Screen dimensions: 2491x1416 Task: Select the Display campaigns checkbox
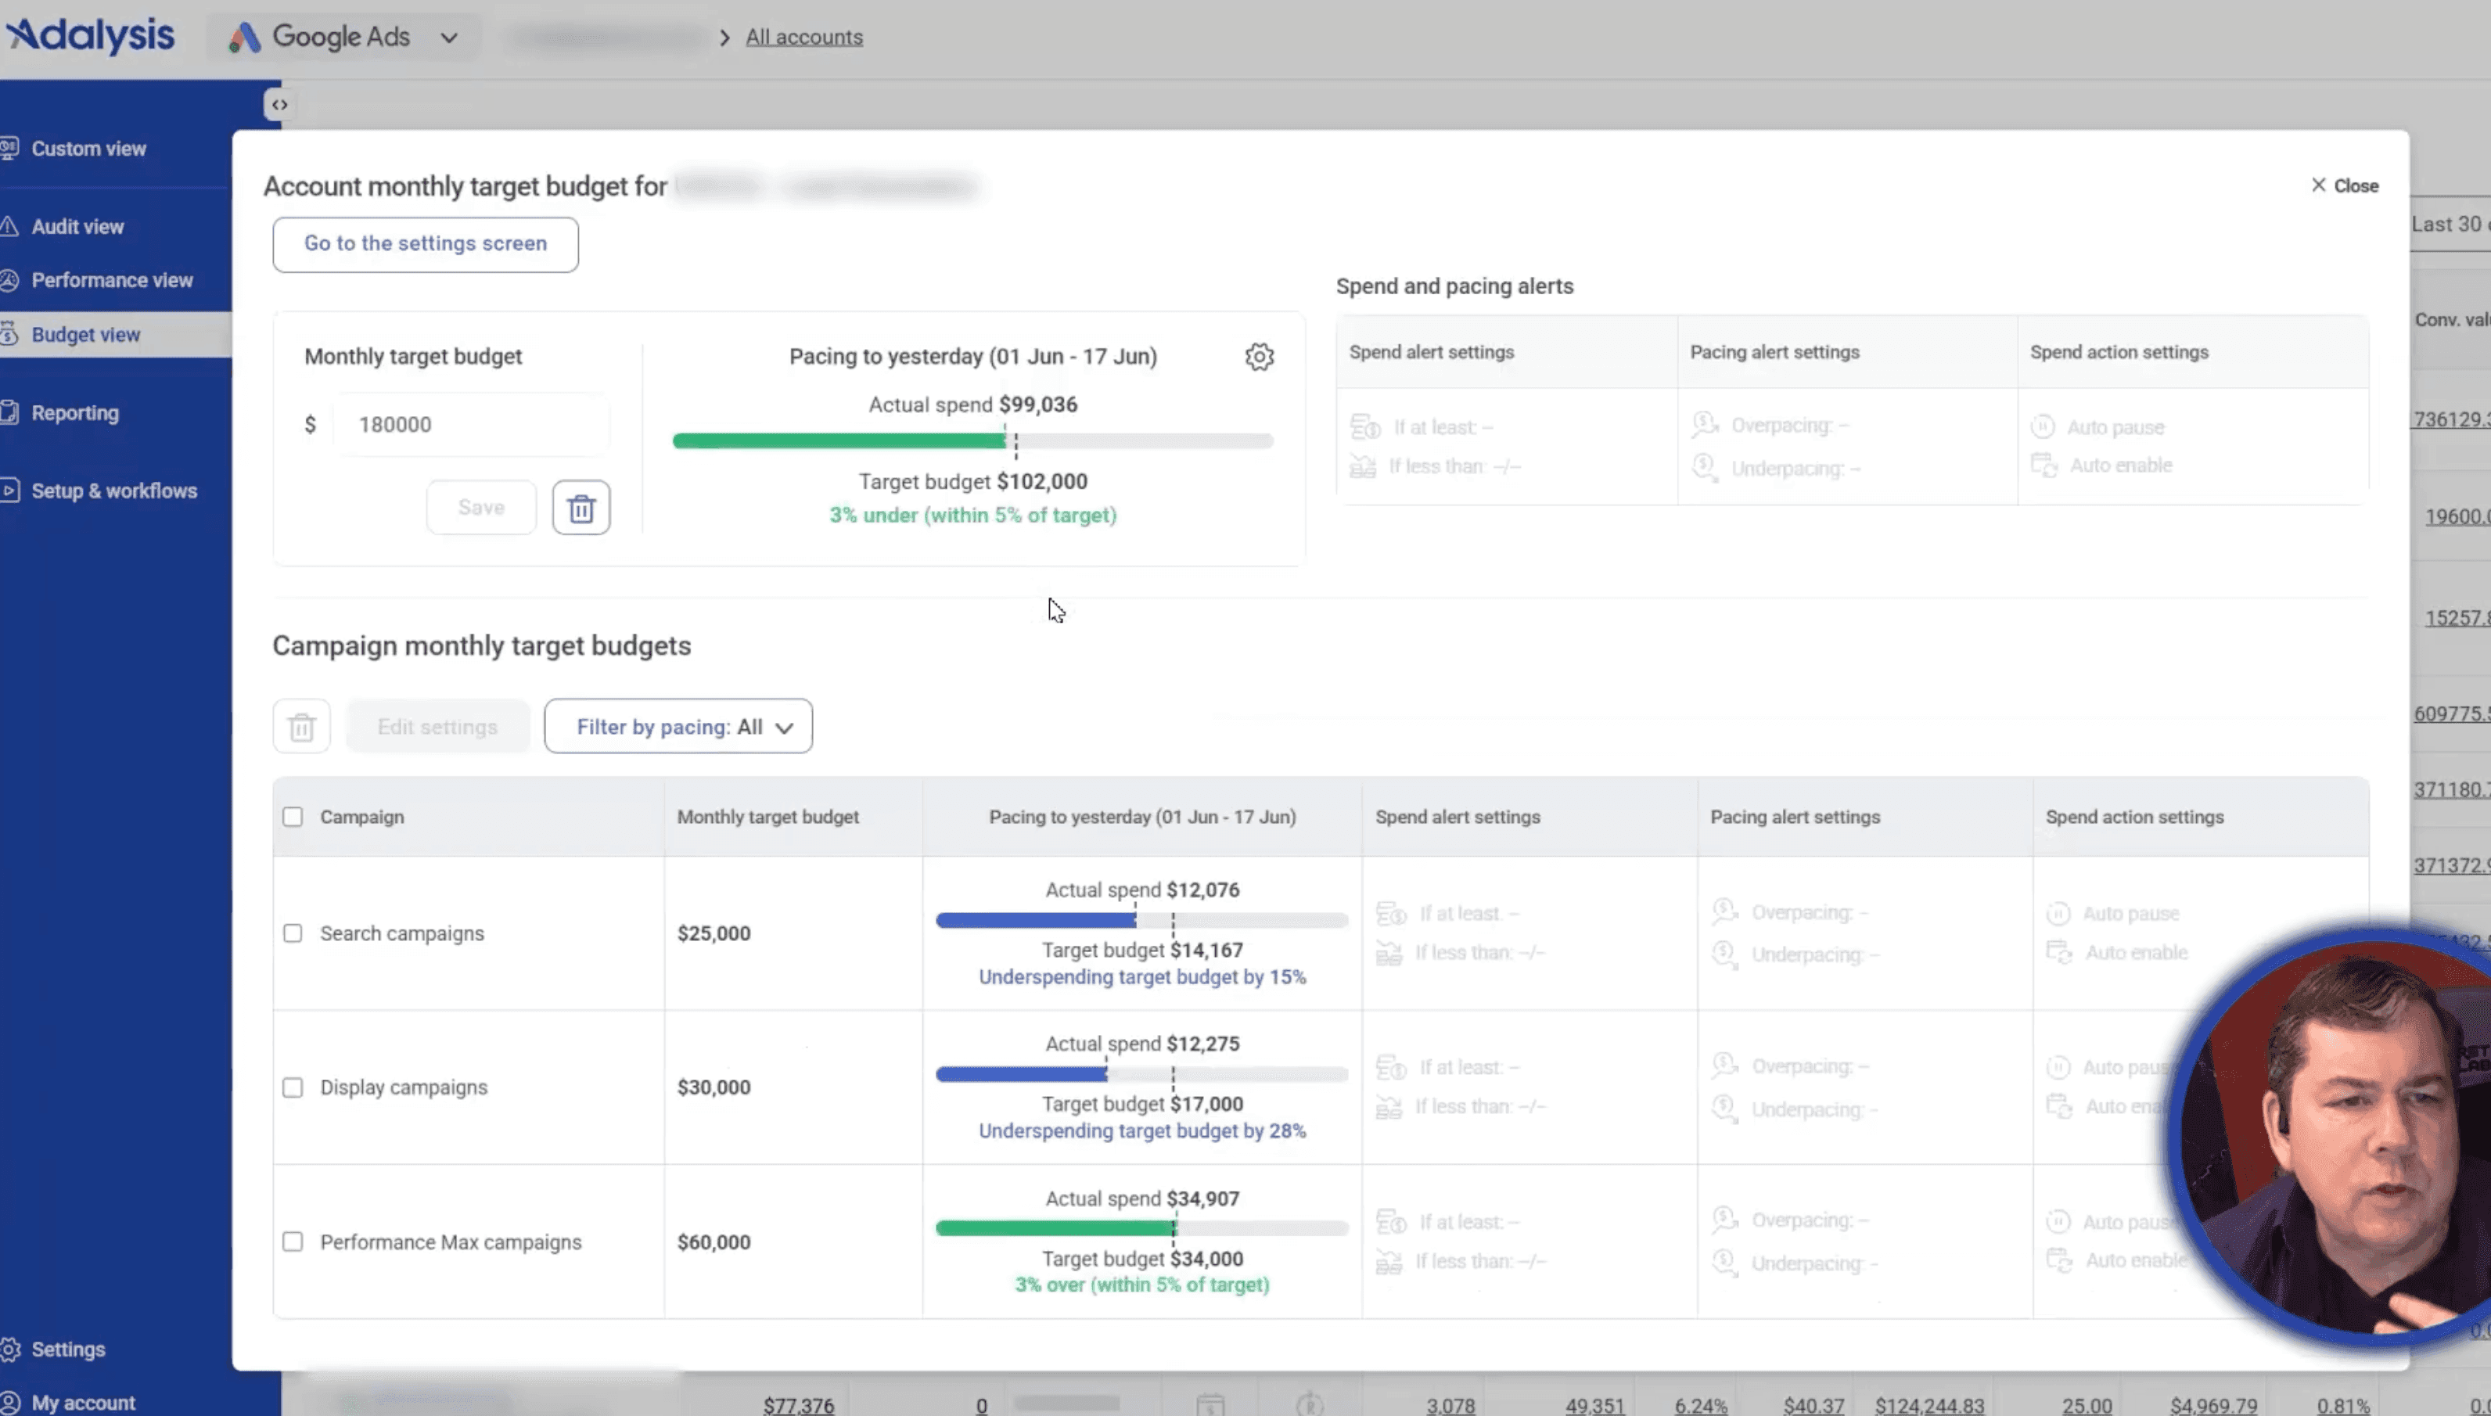pyautogui.click(x=293, y=1087)
